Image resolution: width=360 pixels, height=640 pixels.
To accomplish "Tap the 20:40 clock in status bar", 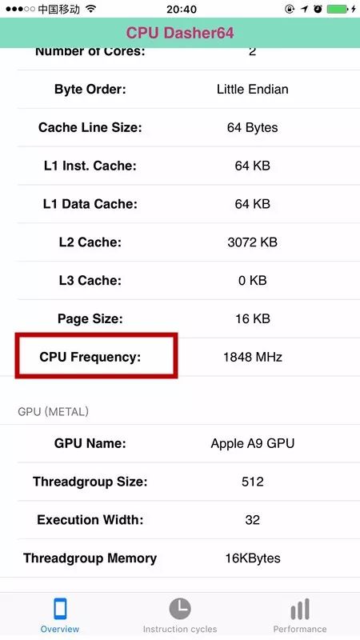I will (x=182, y=9).
